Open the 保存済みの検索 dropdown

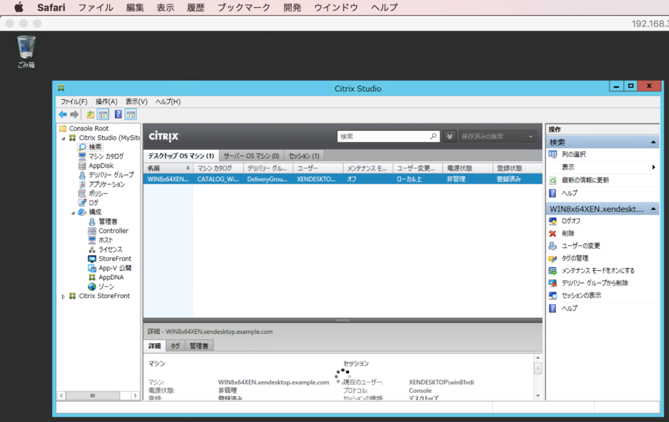(x=497, y=136)
